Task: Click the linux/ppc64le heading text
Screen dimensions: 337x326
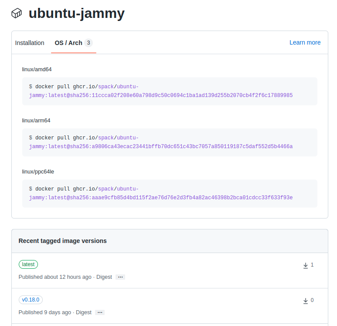Action: (x=38, y=171)
